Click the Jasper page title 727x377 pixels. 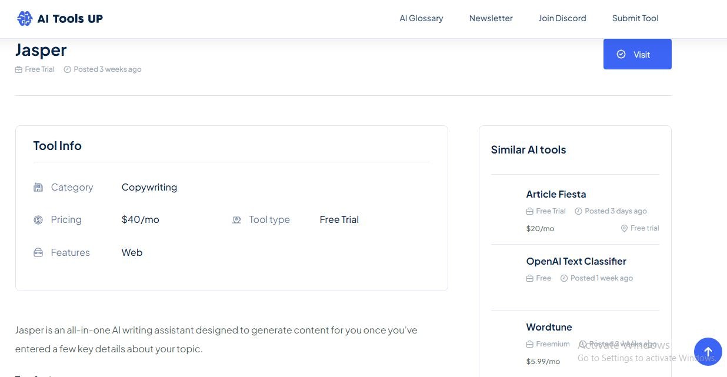point(41,50)
